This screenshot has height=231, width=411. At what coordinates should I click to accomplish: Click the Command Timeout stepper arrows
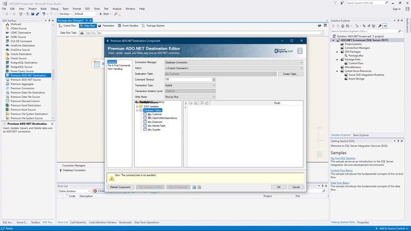click(x=214, y=80)
